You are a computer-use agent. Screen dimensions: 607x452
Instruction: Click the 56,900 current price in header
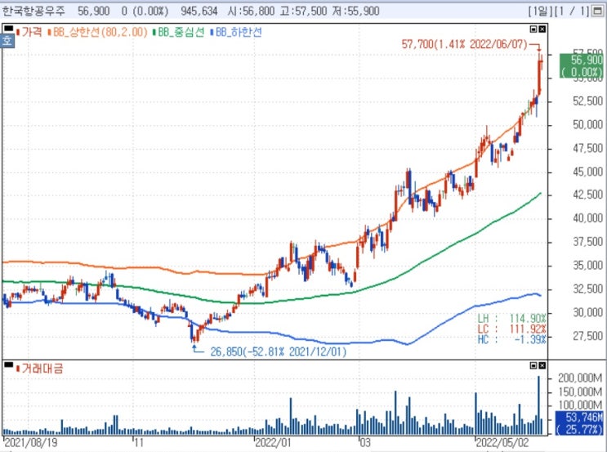pos(94,11)
